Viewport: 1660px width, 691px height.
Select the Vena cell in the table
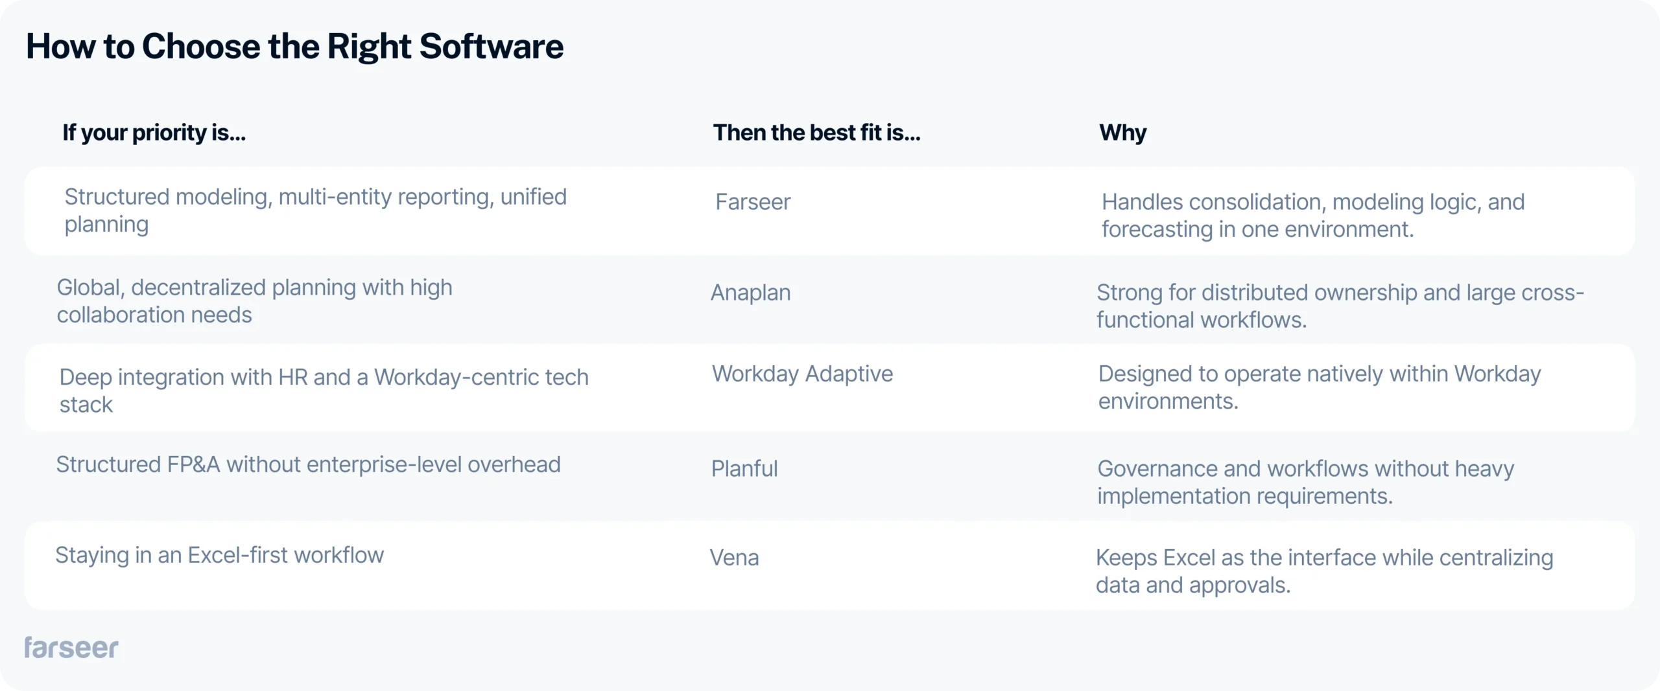(x=734, y=558)
